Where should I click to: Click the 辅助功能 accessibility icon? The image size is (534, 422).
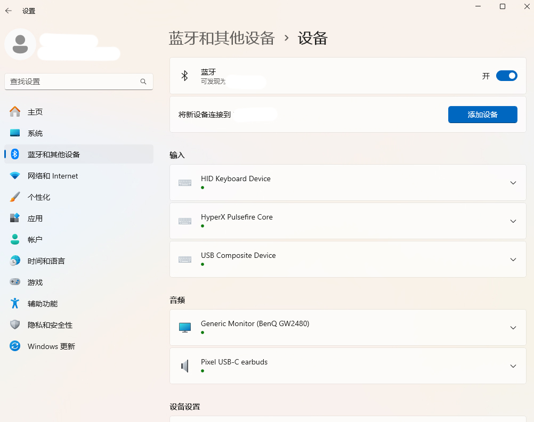tap(15, 304)
